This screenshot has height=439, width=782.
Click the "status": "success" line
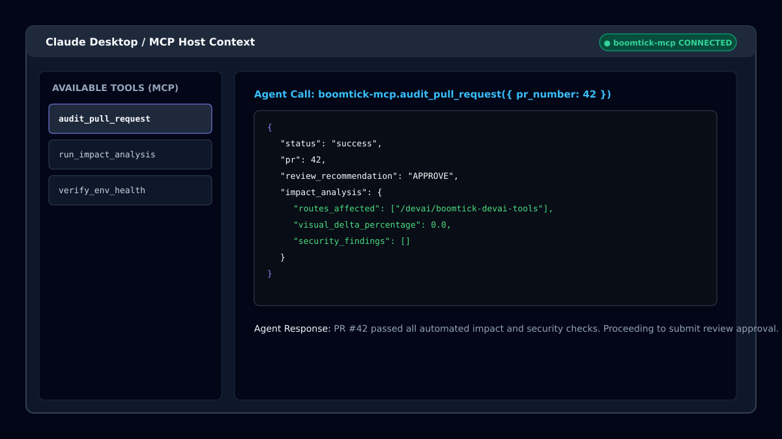pyautogui.click(x=331, y=144)
